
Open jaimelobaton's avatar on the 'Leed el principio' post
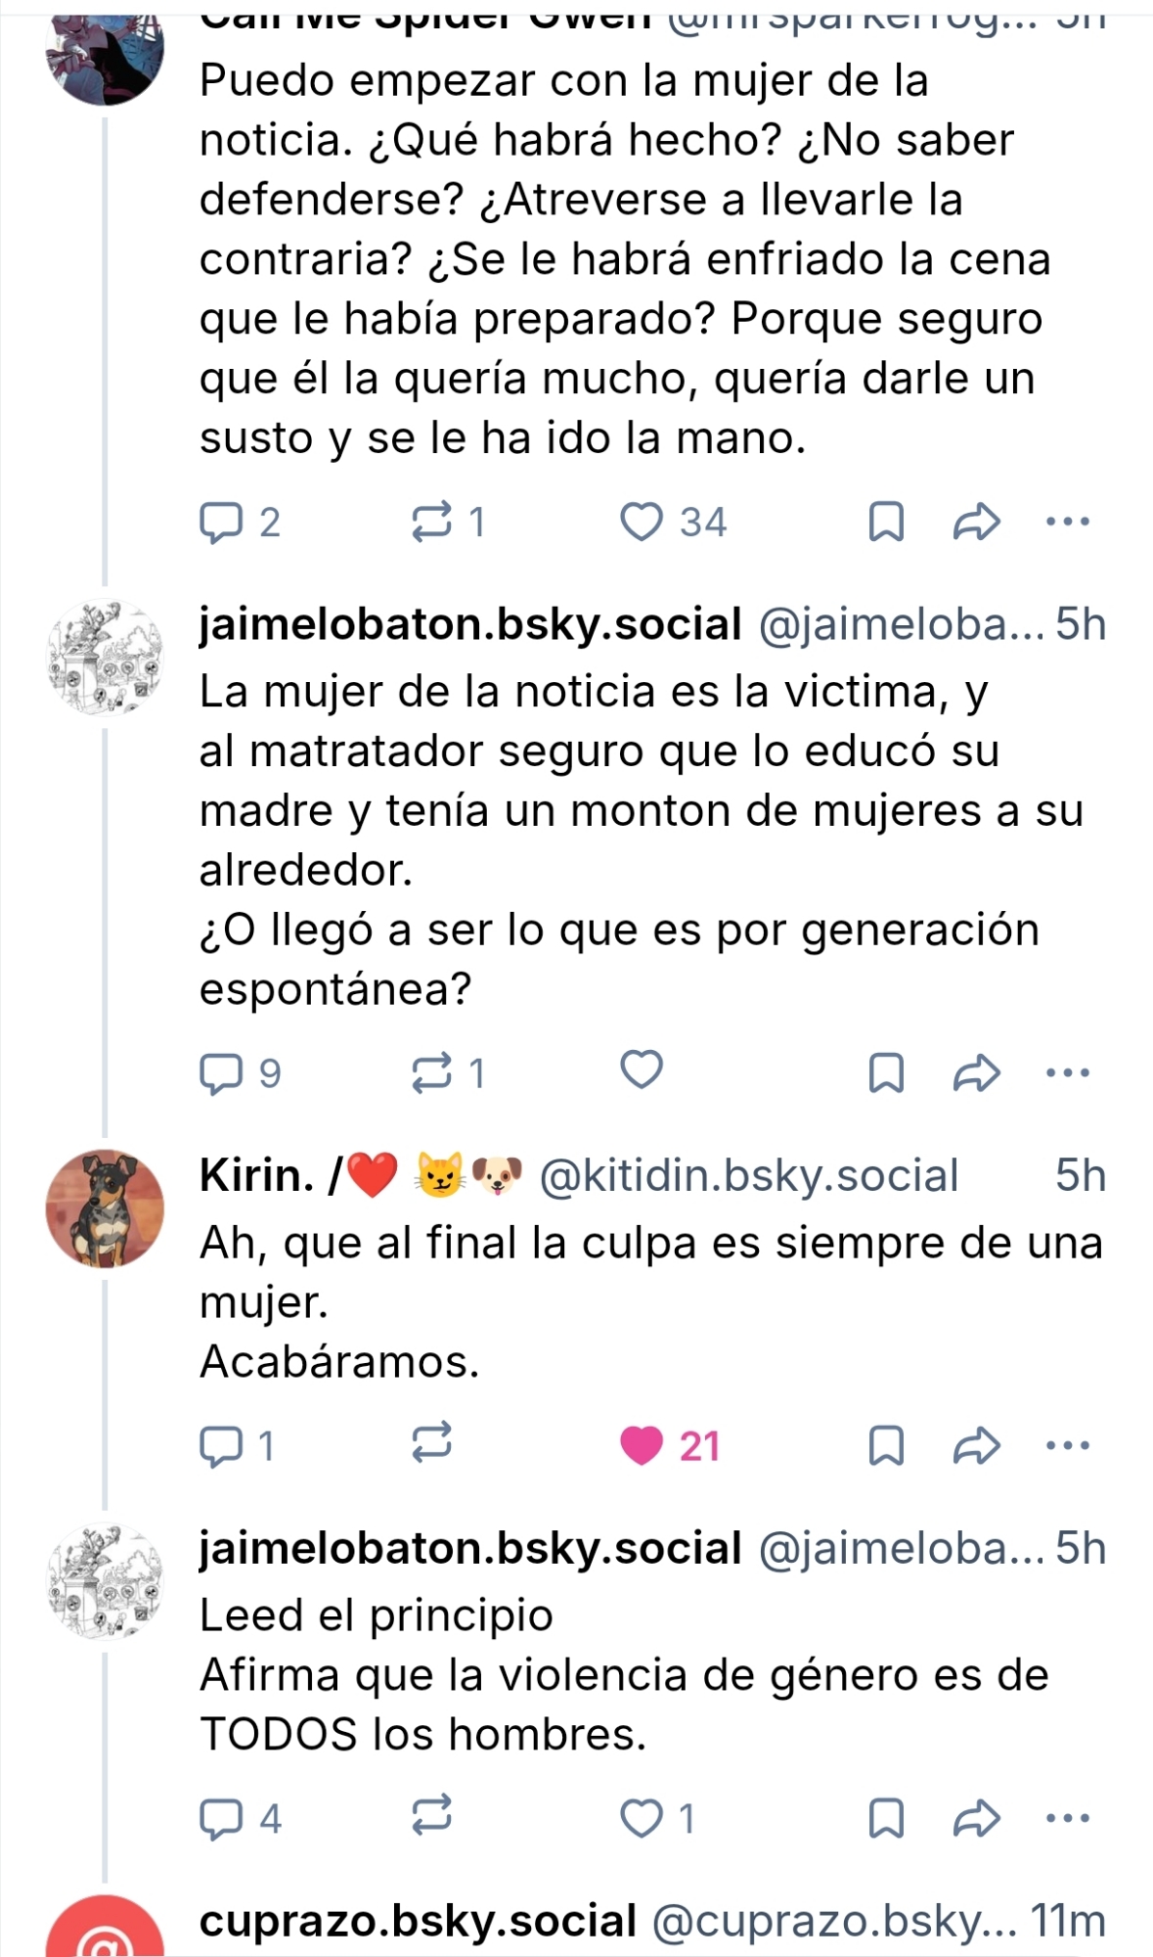point(105,1582)
